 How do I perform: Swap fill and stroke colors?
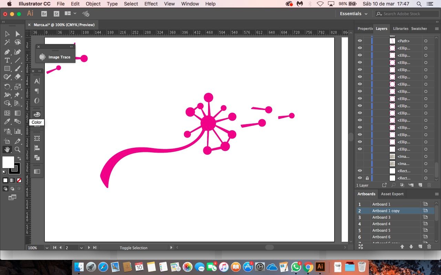(19, 158)
